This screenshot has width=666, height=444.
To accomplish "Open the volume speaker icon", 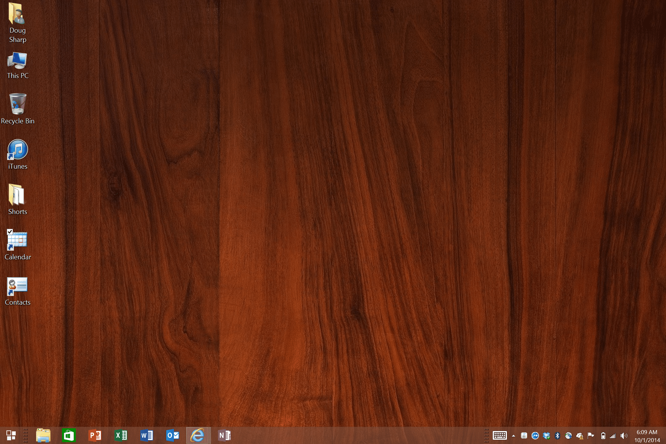I will pos(624,436).
